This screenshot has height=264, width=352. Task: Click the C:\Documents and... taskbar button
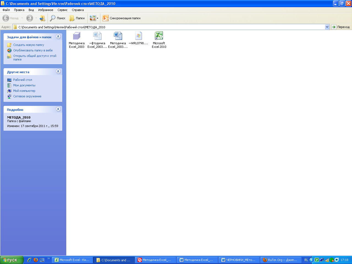pos(114,260)
